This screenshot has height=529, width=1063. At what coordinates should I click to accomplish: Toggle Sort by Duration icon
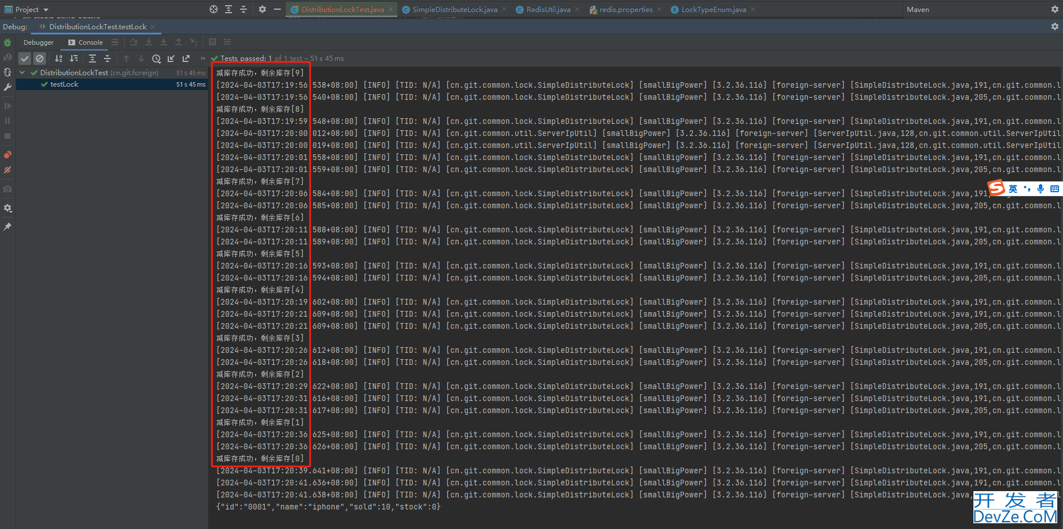pyautogui.click(x=74, y=59)
